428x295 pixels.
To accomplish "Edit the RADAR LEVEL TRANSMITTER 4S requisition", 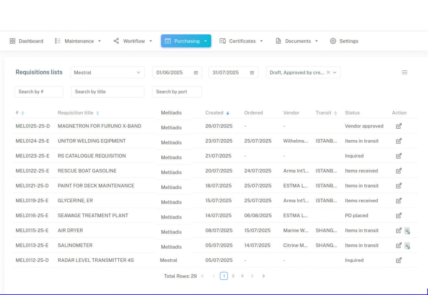I will [x=399, y=260].
